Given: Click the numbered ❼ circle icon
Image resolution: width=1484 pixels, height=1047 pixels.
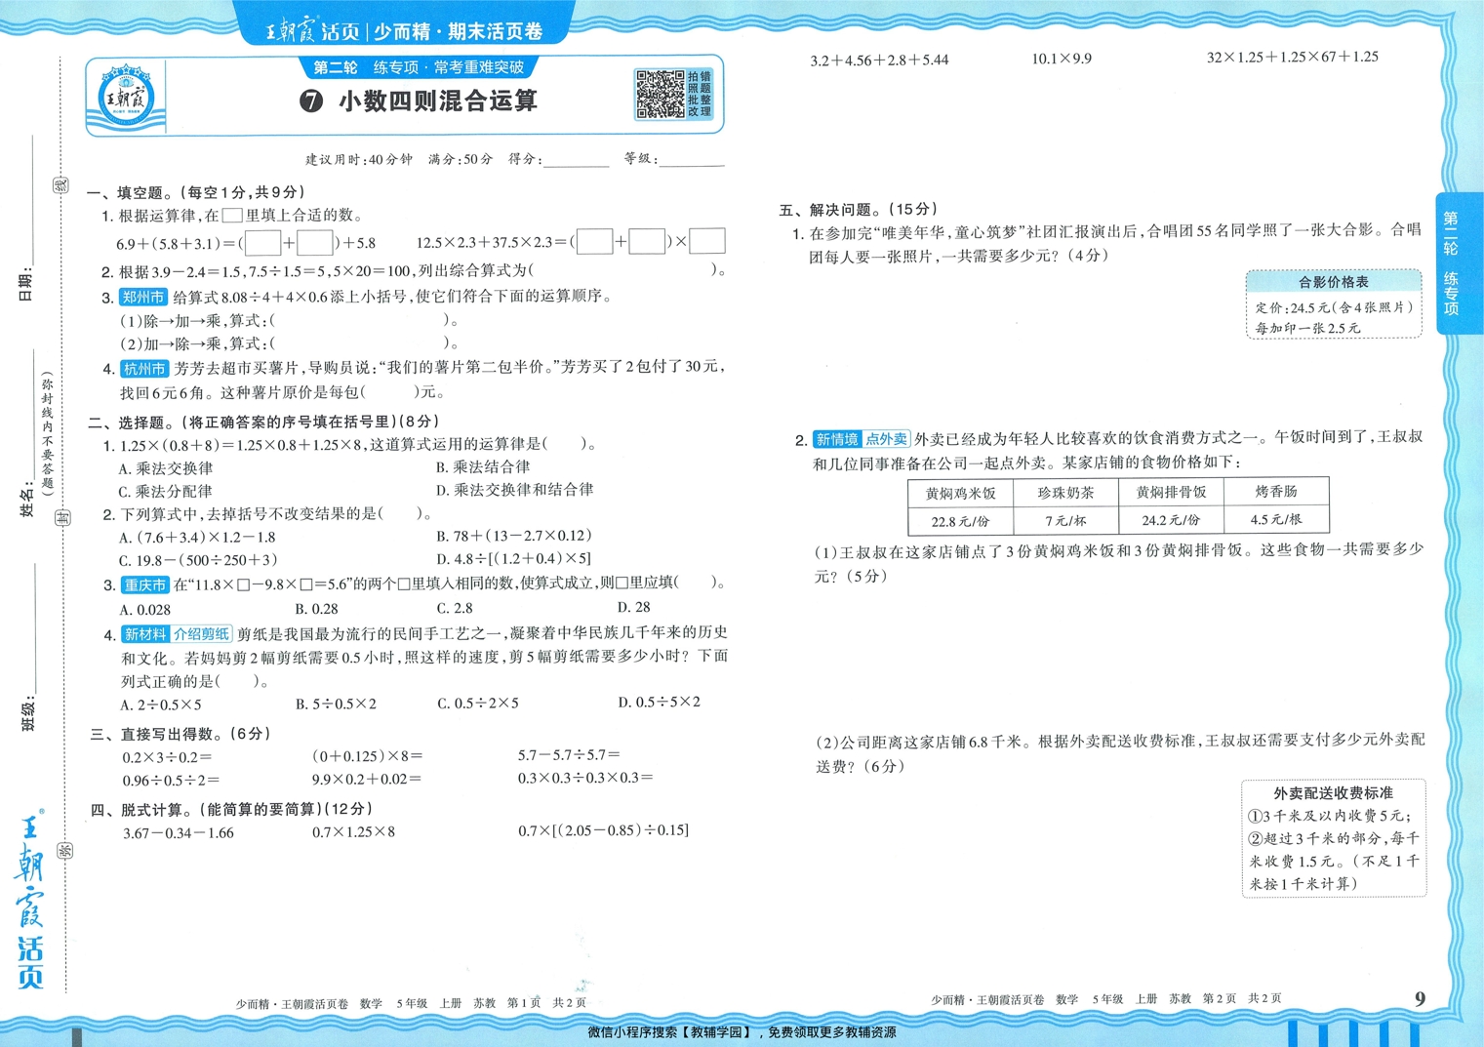Looking at the screenshot, I should (309, 100).
